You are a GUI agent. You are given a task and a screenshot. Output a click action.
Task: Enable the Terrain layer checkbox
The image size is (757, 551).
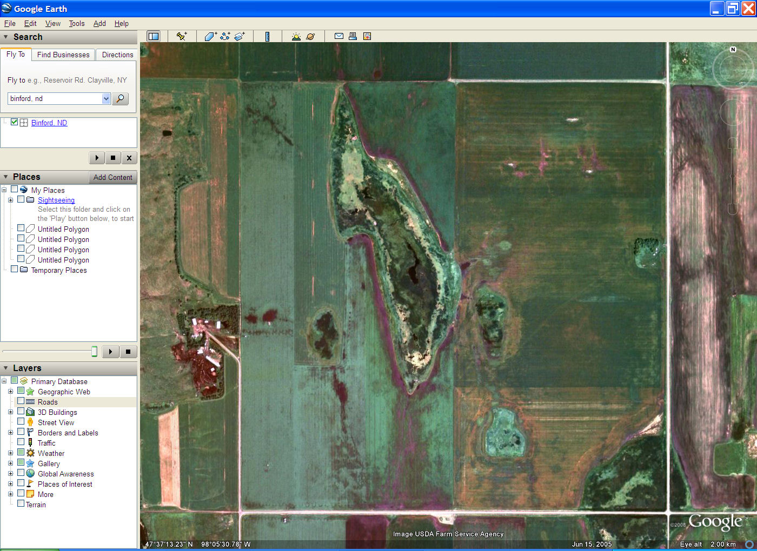click(x=21, y=503)
